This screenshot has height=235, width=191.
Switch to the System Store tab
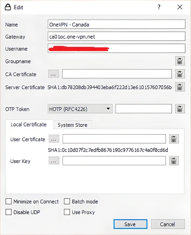pyautogui.click(x=72, y=125)
